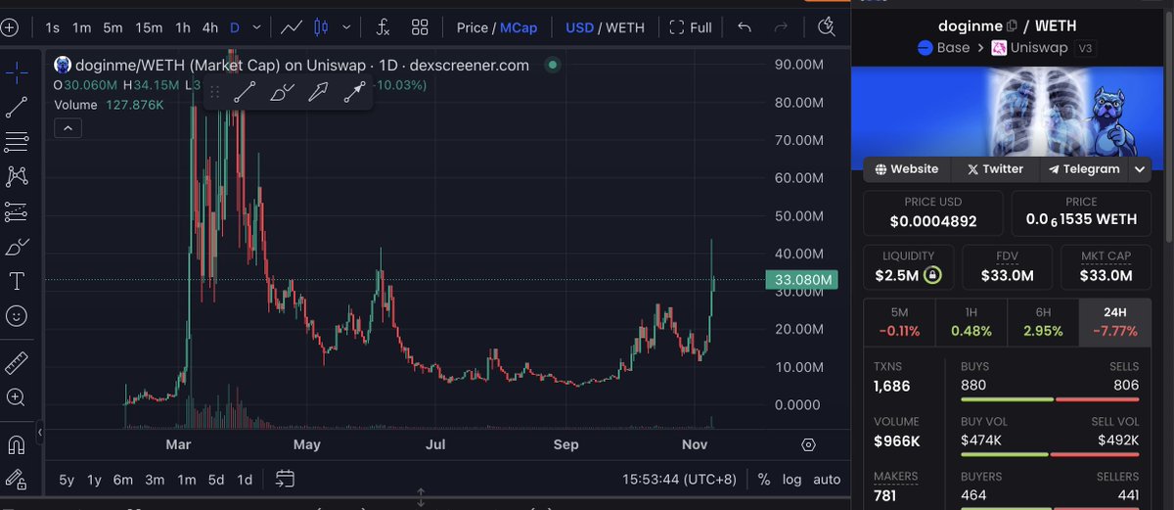Toggle log scale
This screenshot has width=1174, height=510.
click(x=792, y=480)
